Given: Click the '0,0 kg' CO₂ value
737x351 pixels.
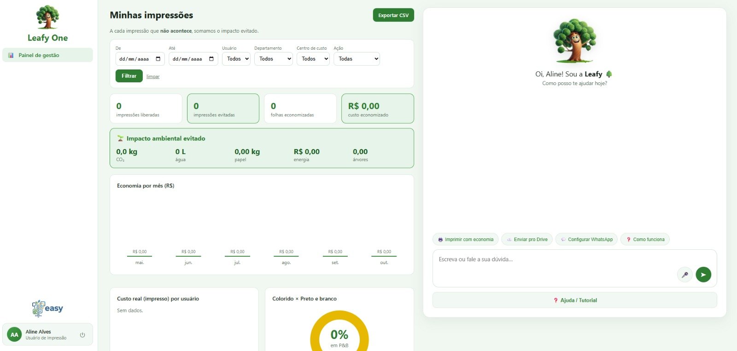Looking at the screenshot, I should [x=127, y=152].
